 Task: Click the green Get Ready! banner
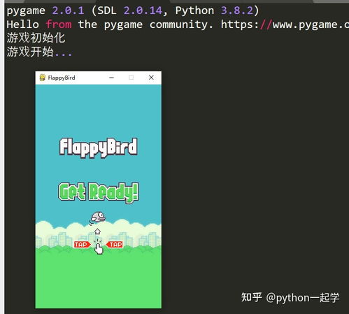point(99,192)
